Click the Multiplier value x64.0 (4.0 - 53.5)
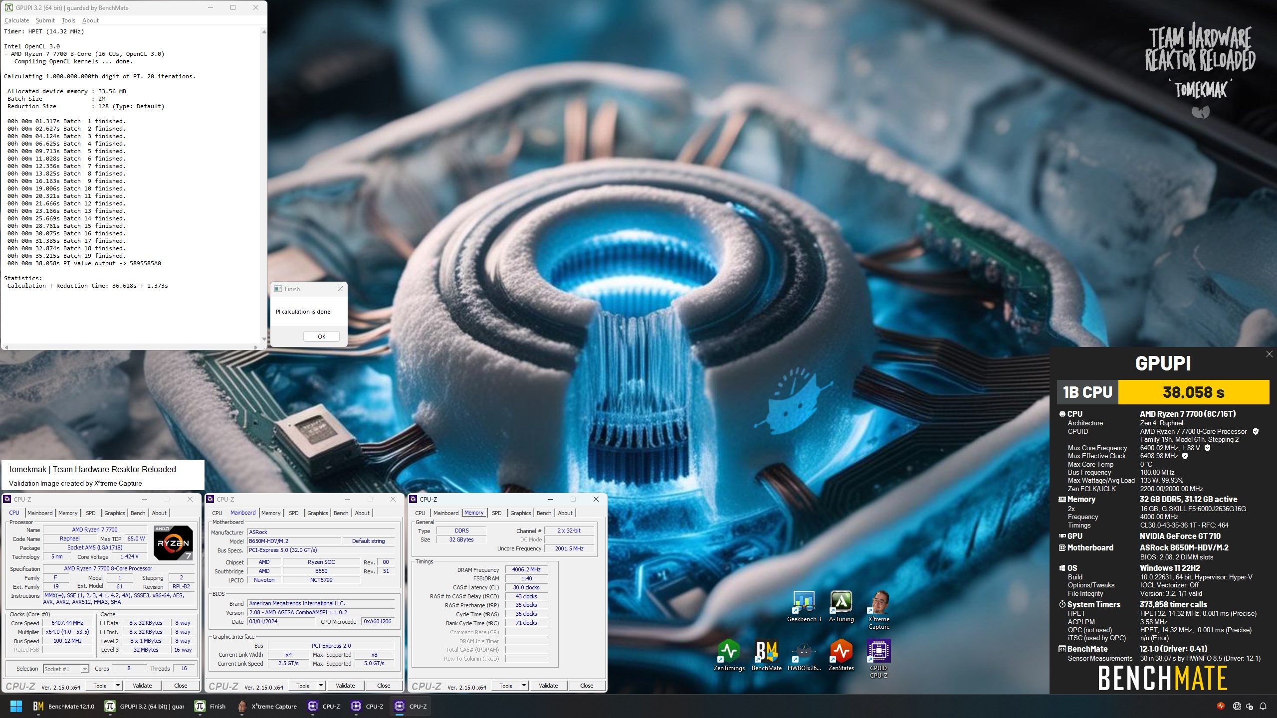 (x=67, y=632)
